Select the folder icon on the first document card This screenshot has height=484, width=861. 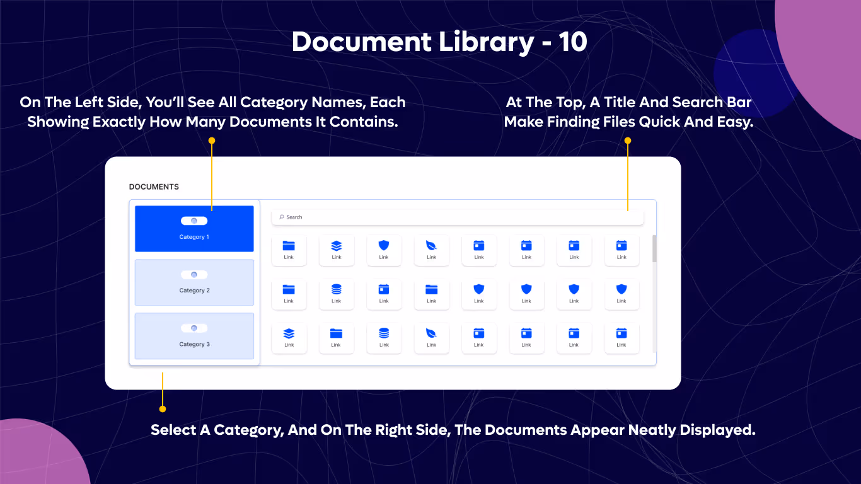pyautogui.click(x=289, y=246)
